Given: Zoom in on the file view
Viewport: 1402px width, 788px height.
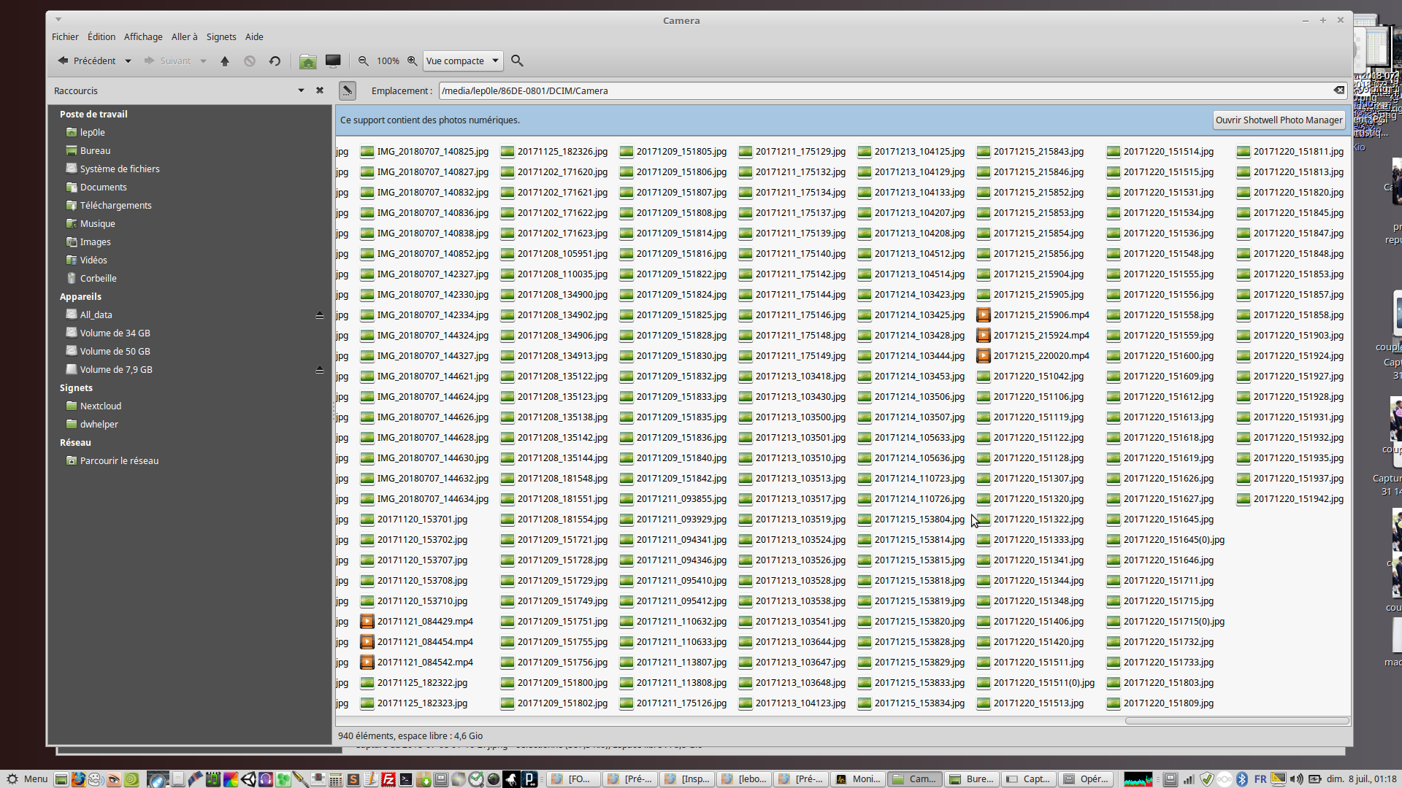Looking at the screenshot, I should pyautogui.click(x=413, y=61).
